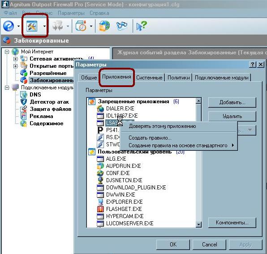Click the Реклама page icon
The image size is (267, 254).
tap(24, 116)
